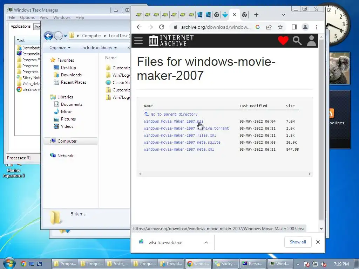Select Documents library
This screenshot has height=269, width=359.
coord(72,104)
